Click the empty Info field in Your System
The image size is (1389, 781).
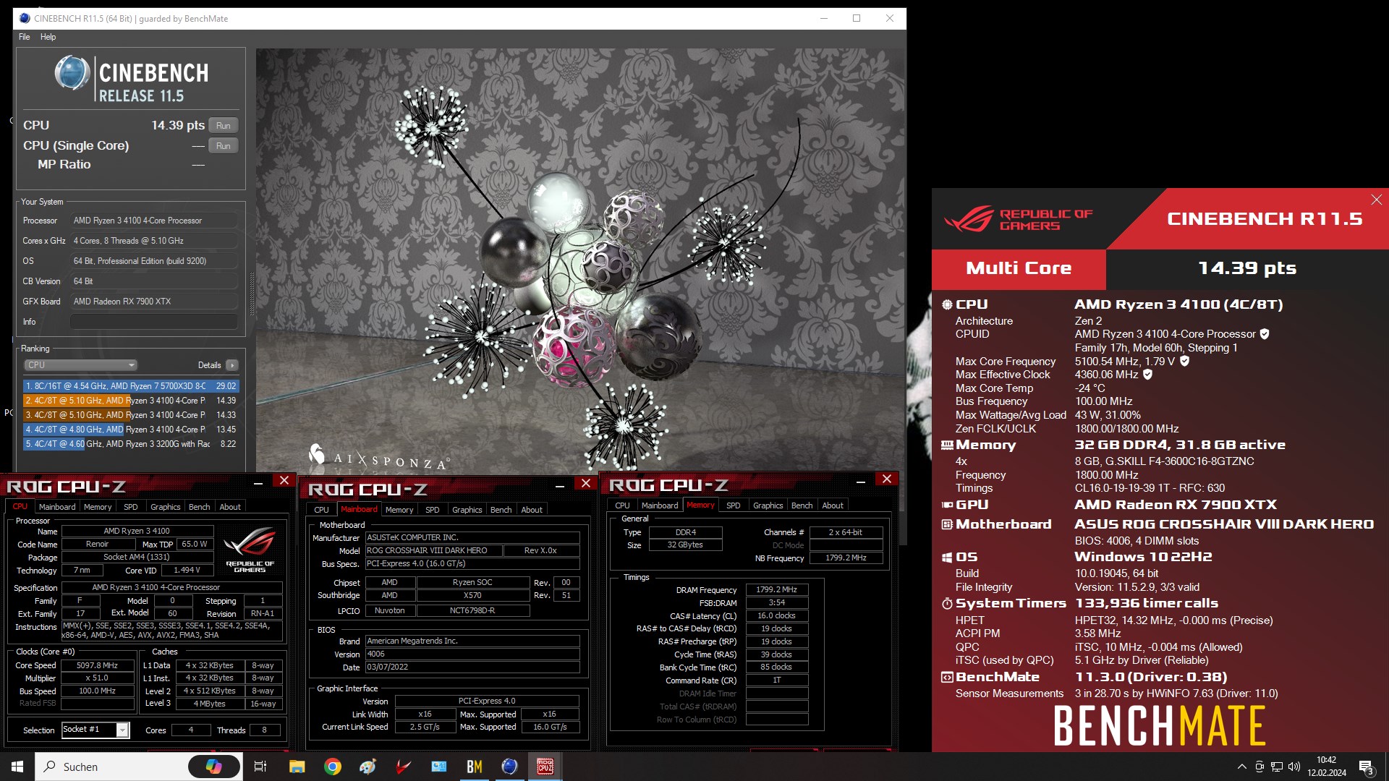(153, 322)
